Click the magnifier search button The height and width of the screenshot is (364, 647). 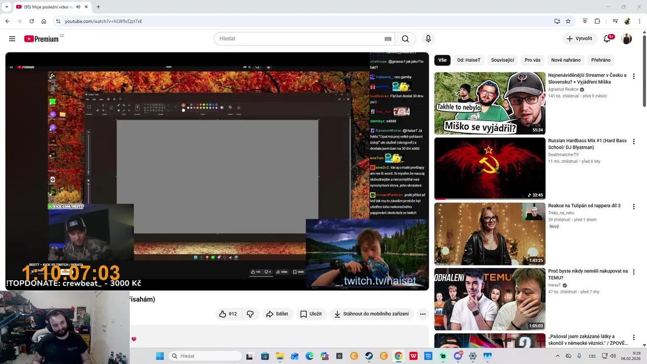coord(405,39)
